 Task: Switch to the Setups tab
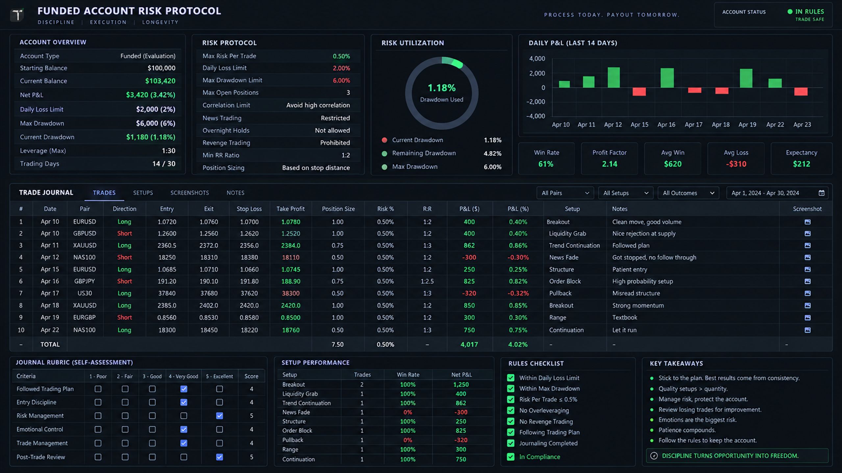pyautogui.click(x=143, y=193)
